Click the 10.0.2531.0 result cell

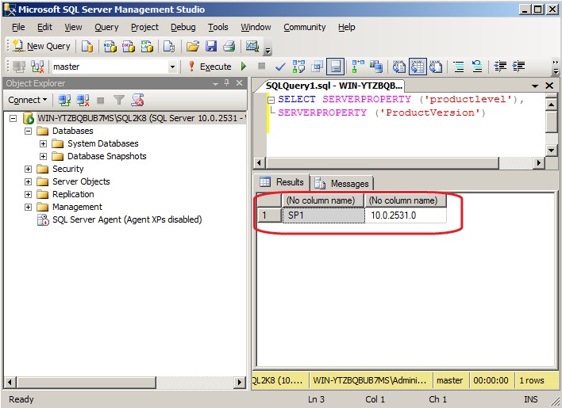point(404,215)
